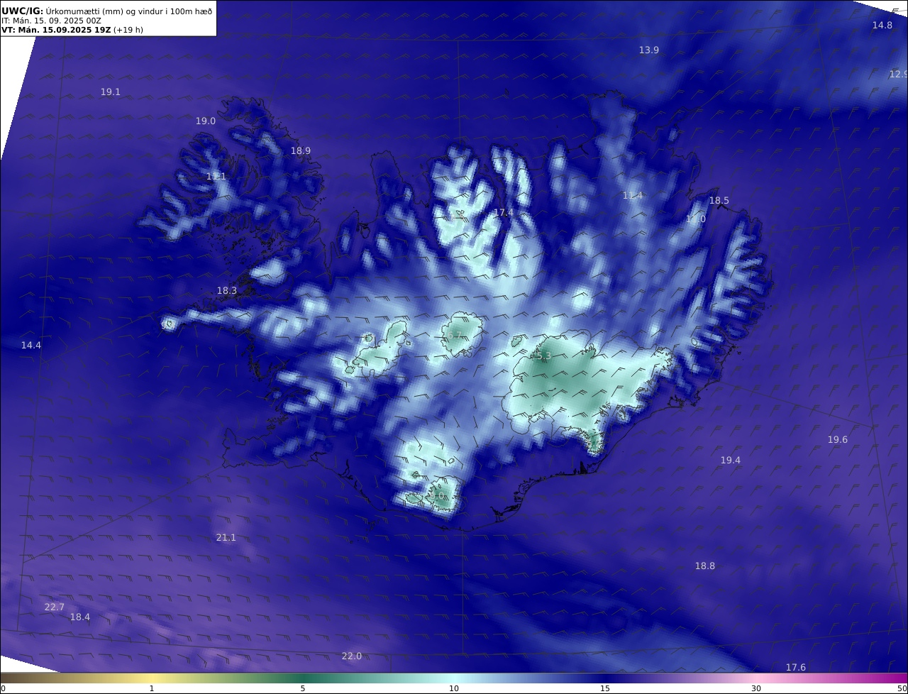The width and height of the screenshot is (908, 694).
Task: Click the 11.4 value in northeast Iceland
Action: click(x=632, y=196)
